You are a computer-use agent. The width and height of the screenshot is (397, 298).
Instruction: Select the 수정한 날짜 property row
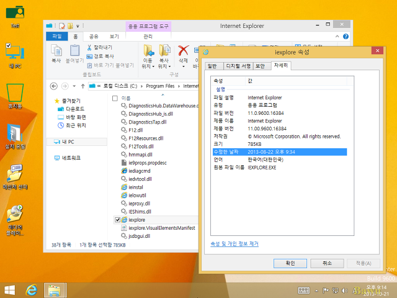[280, 152]
